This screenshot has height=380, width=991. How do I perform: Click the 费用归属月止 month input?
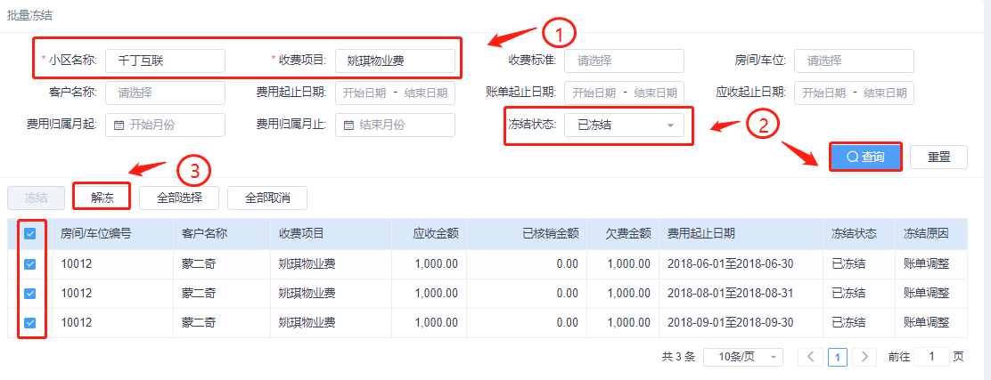point(395,125)
